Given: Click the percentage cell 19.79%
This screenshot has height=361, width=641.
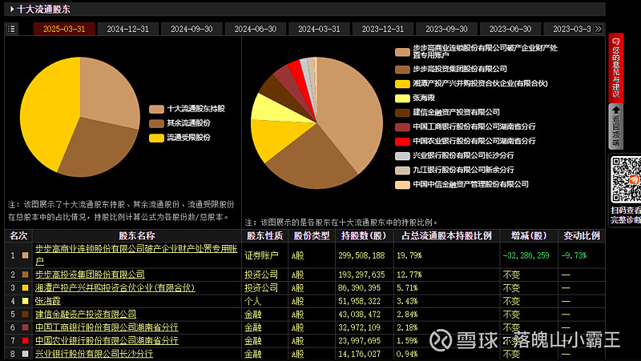Looking at the screenshot, I should [x=409, y=255].
